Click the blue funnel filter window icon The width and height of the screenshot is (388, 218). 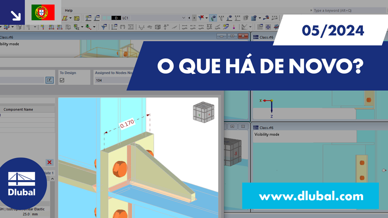(104, 27)
